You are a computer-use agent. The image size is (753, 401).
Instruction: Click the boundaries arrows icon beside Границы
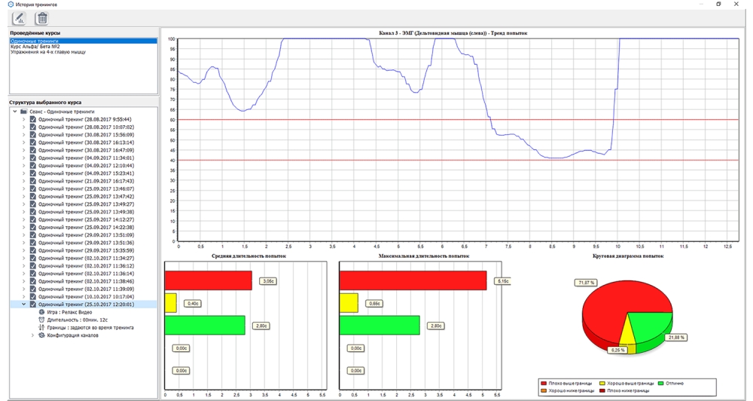[41, 327]
